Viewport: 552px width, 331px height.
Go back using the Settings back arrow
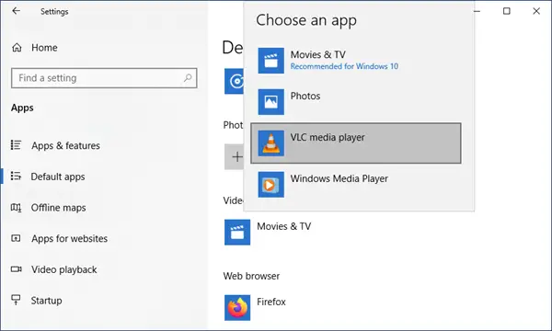(17, 11)
